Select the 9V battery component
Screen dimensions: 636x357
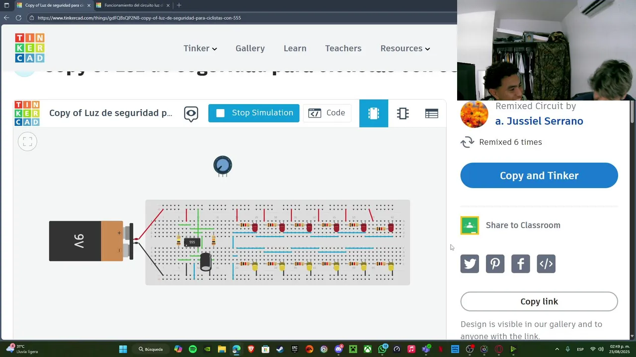point(91,241)
